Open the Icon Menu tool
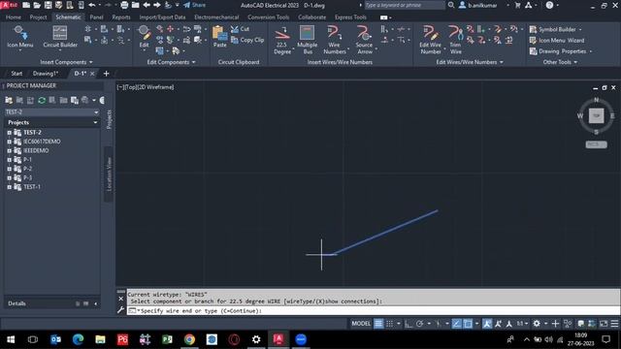 pyautogui.click(x=19, y=37)
